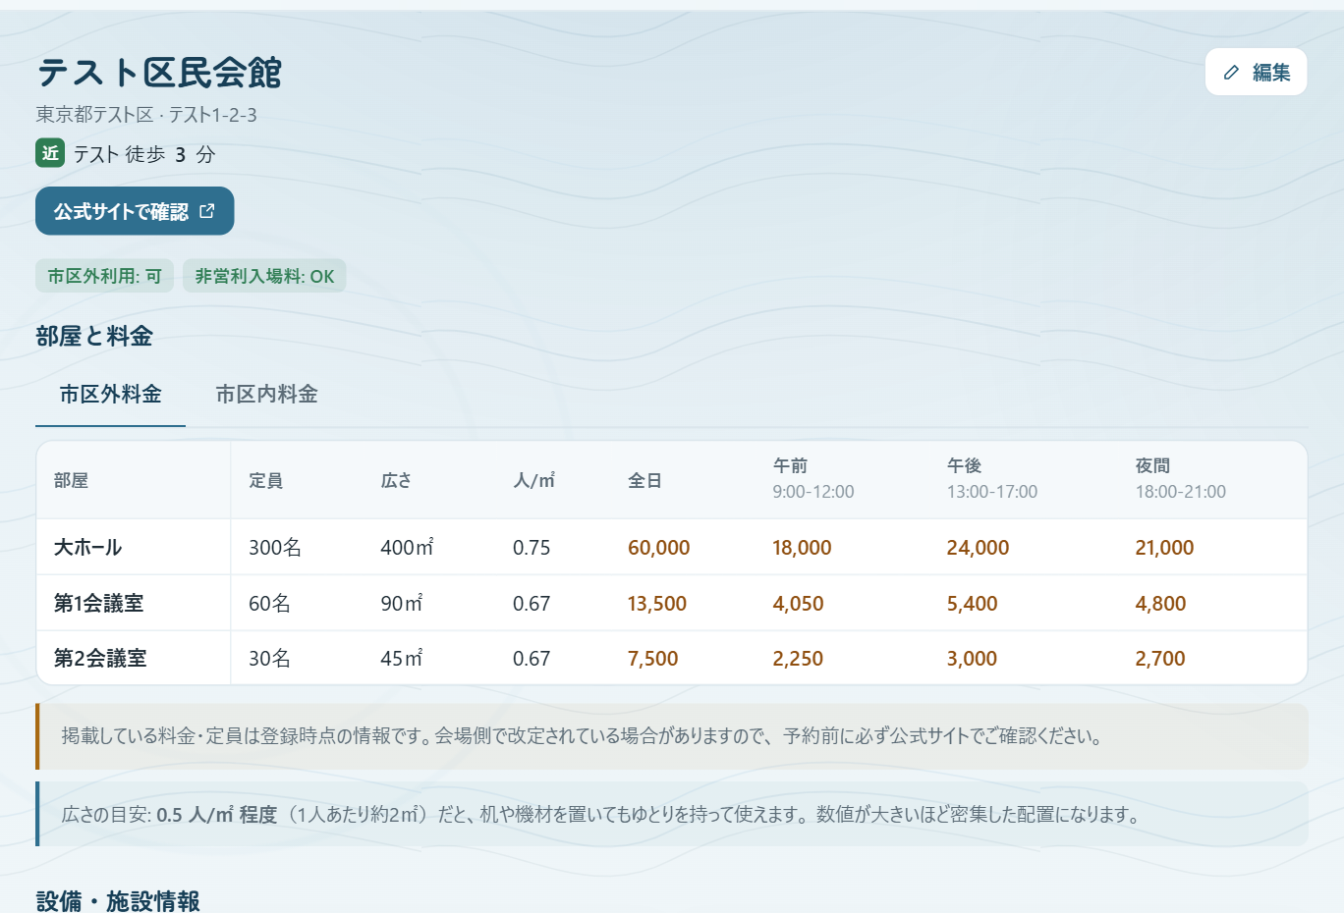Select the 大ホール room row name
The width and height of the screenshot is (1344, 913).
click(x=87, y=547)
